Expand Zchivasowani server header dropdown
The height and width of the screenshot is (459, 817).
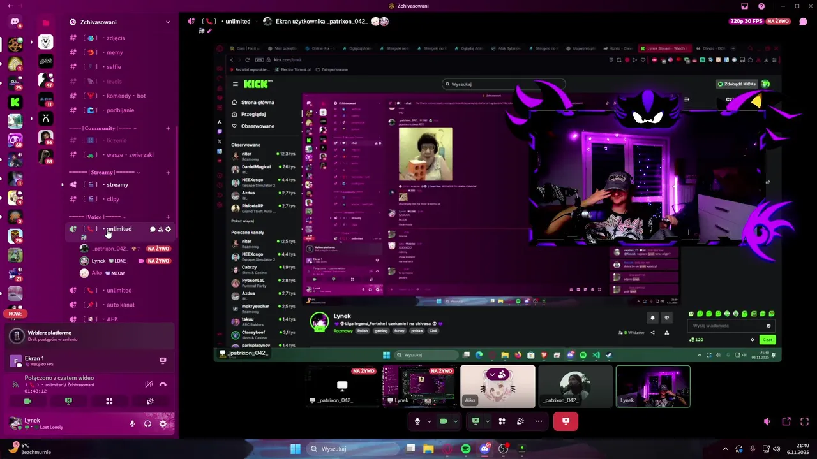click(x=168, y=22)
